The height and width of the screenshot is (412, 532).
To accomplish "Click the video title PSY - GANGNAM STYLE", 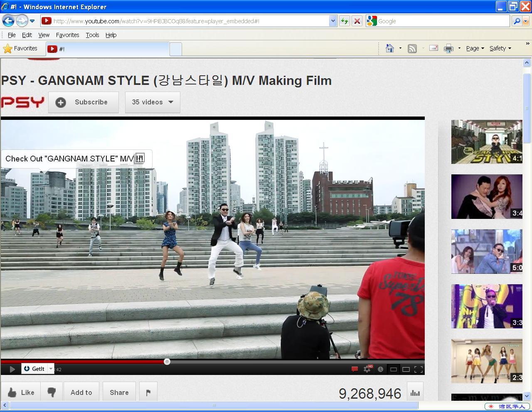I will (166, 80).
